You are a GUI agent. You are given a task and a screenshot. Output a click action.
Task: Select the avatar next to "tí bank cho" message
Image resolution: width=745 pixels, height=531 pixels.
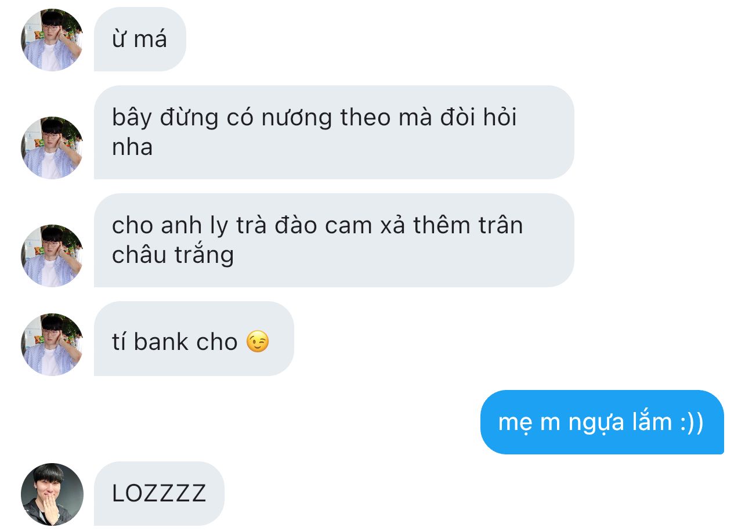click(x=52, y=345)
